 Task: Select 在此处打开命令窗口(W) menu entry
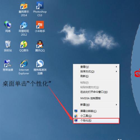coord(96,92)
